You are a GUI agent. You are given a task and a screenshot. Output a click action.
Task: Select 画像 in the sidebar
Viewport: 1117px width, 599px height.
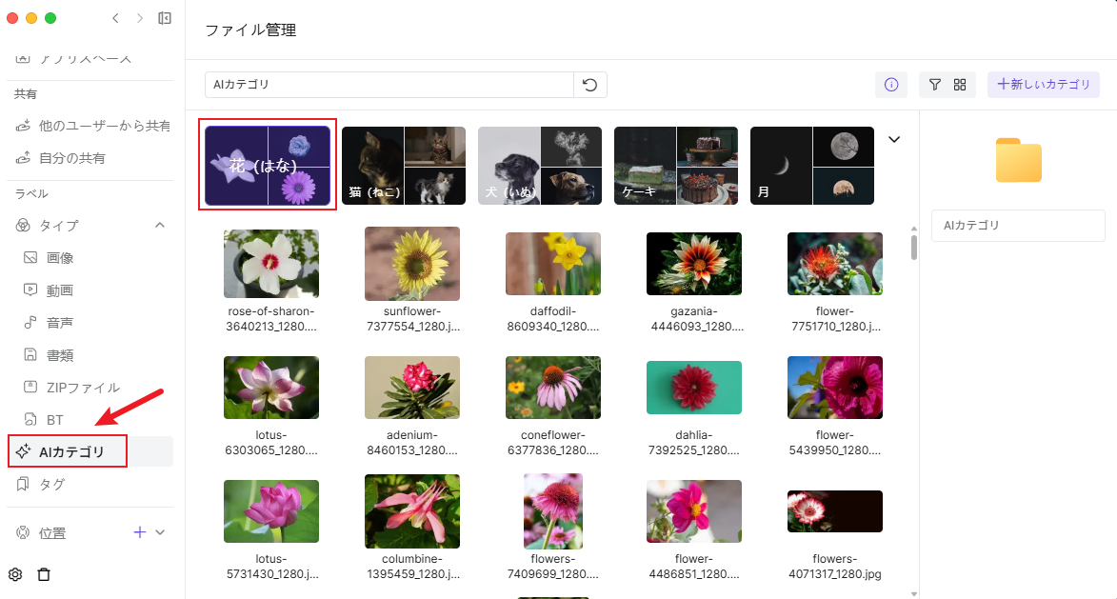[x=59, y=257]
